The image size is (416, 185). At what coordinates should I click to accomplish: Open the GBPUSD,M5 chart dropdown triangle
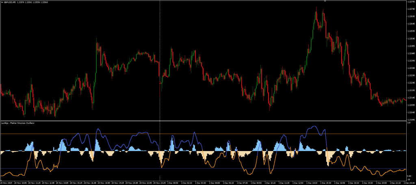tap(2, 2)
